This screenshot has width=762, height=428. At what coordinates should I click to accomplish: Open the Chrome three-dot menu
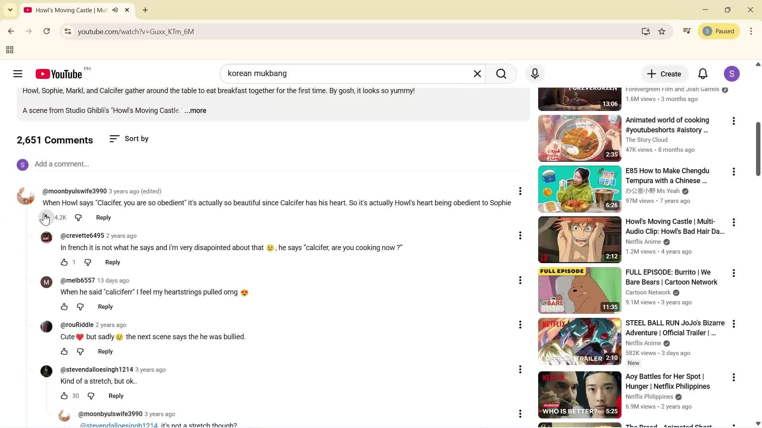751,31
